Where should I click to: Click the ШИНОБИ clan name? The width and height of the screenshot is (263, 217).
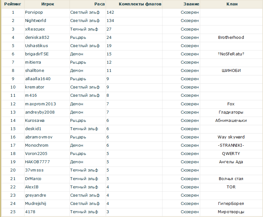pyautogui.click(x=231, y=71)
